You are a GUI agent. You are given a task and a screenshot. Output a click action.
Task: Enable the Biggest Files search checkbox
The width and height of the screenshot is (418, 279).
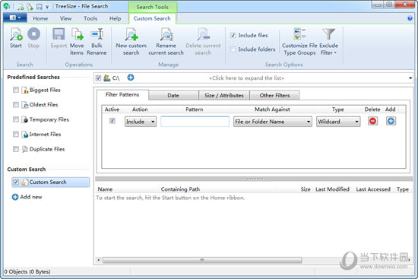(16, 90)
